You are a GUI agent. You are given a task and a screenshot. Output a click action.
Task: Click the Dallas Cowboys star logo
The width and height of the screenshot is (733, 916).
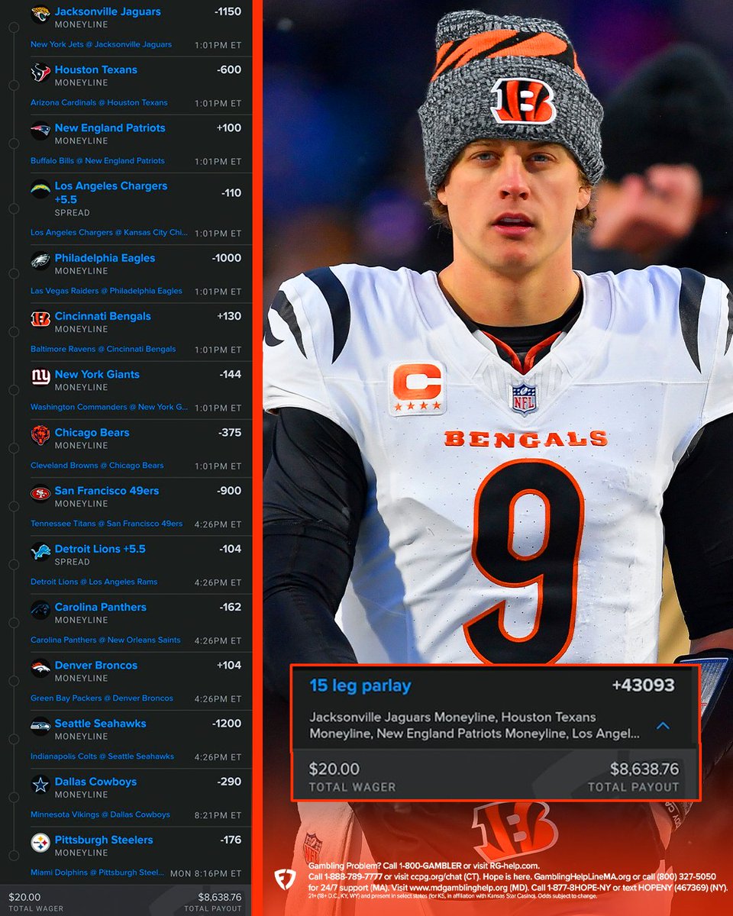tap(40, 785)
